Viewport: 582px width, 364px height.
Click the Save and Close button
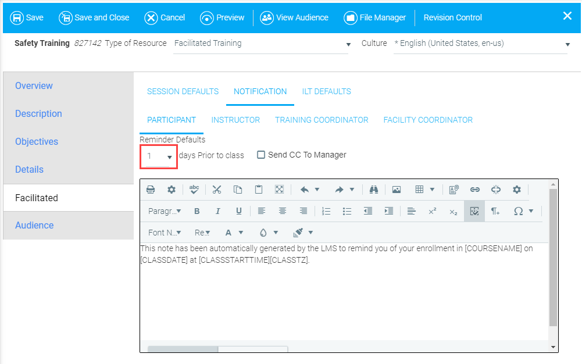pos(94,17)
